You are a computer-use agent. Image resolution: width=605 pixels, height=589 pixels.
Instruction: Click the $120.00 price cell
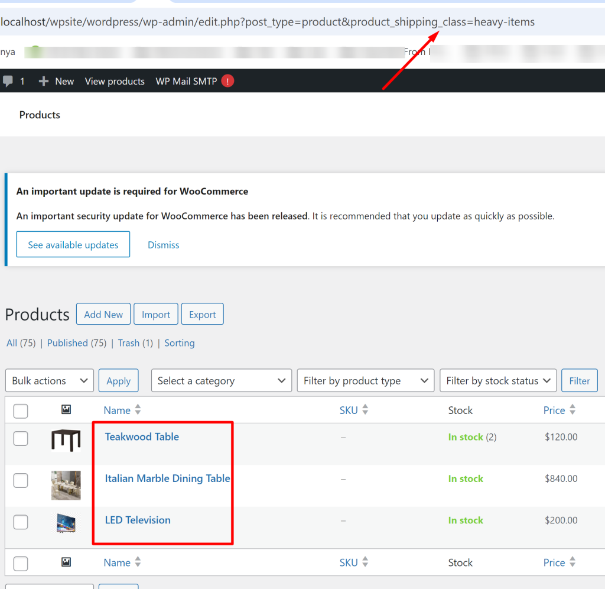tap(561, 437)
